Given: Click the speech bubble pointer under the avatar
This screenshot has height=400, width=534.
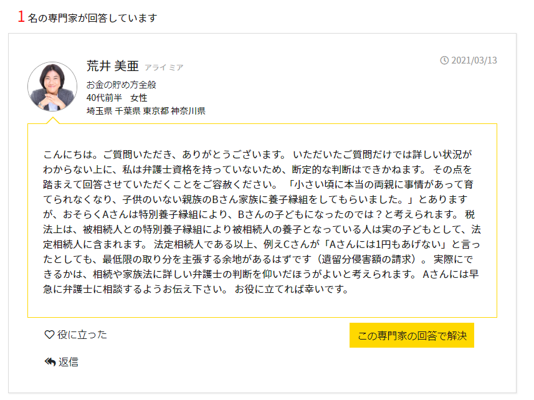Looking at the screenshot, I should [x=53, y=120].
